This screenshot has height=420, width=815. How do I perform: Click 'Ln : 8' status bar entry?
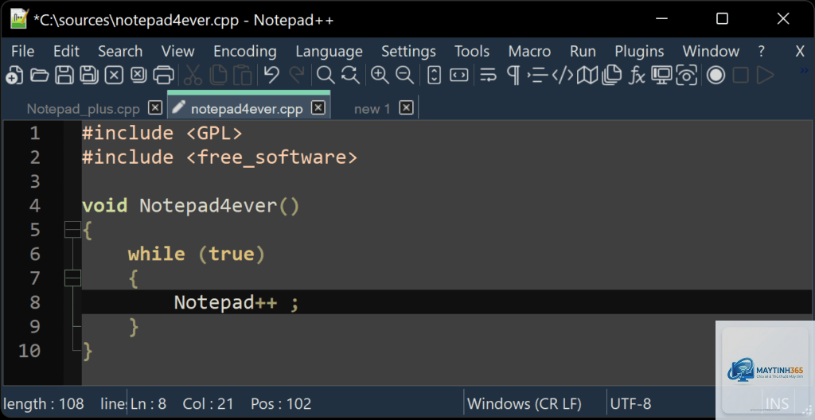pos(148,403)
